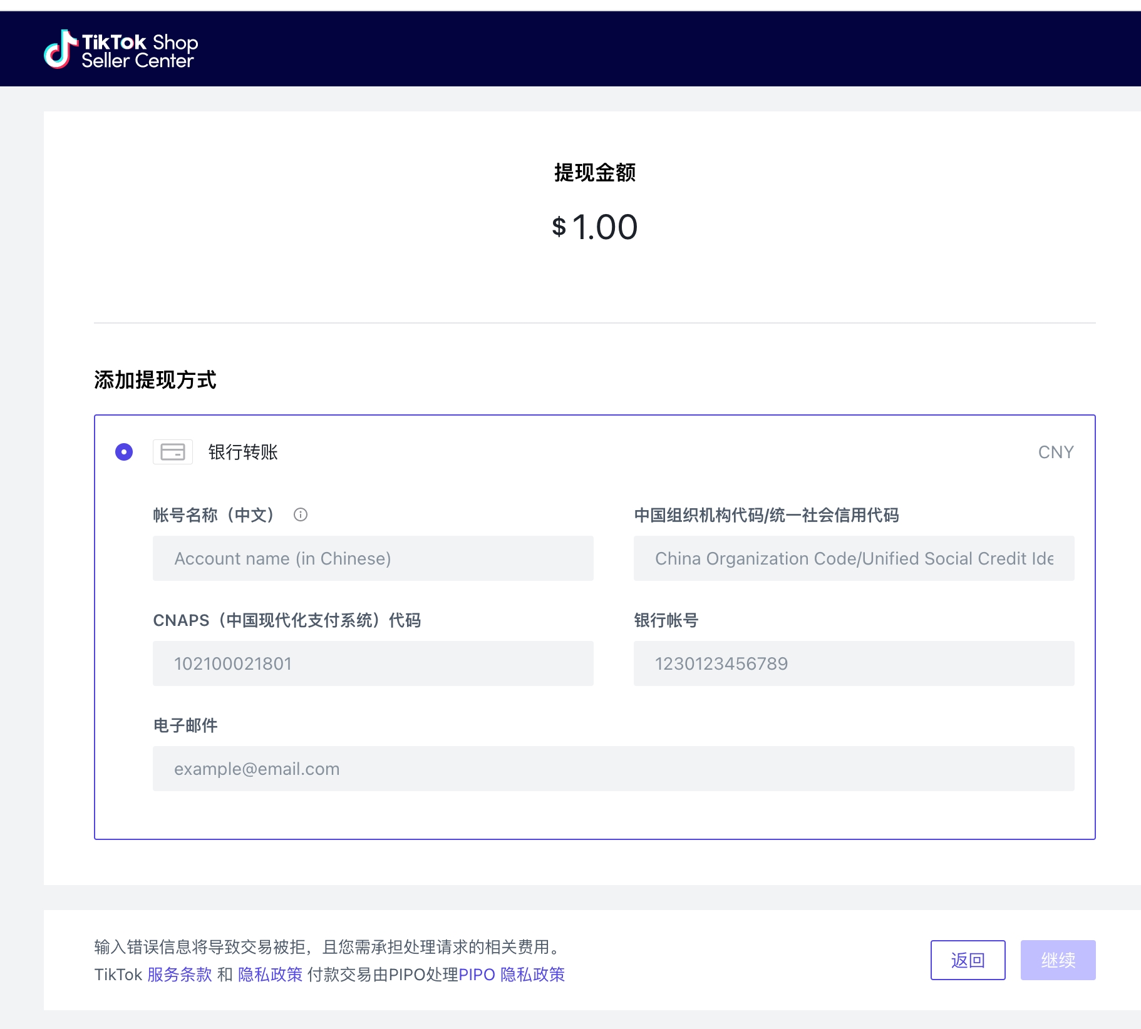The height and width of the screenshot is (1029, 1141).
Task: Click the CNAPS code input field
Action: (373, 663)
